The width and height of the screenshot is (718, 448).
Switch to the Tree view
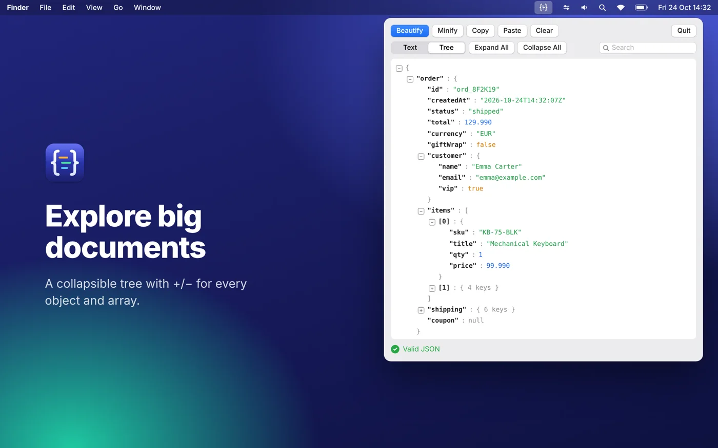(446, 48)
